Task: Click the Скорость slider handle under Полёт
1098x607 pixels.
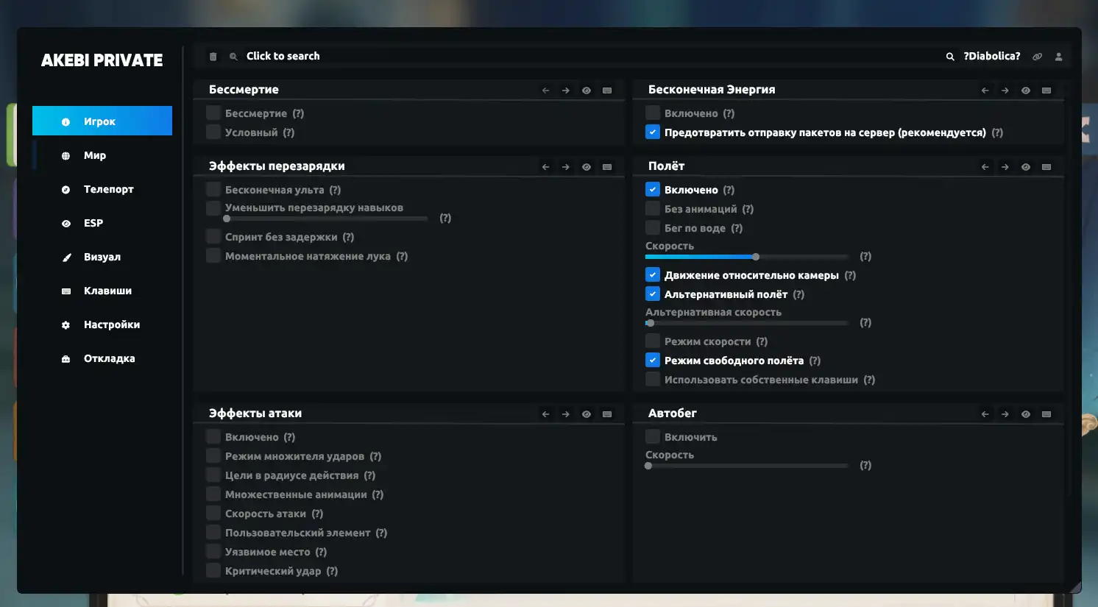Action: [756, 257]
